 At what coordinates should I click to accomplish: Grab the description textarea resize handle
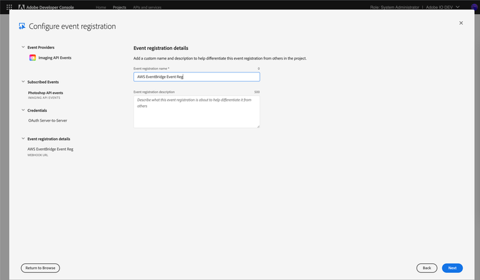(258, 126)
